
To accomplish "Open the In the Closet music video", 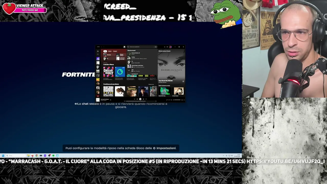I will 179,91.
